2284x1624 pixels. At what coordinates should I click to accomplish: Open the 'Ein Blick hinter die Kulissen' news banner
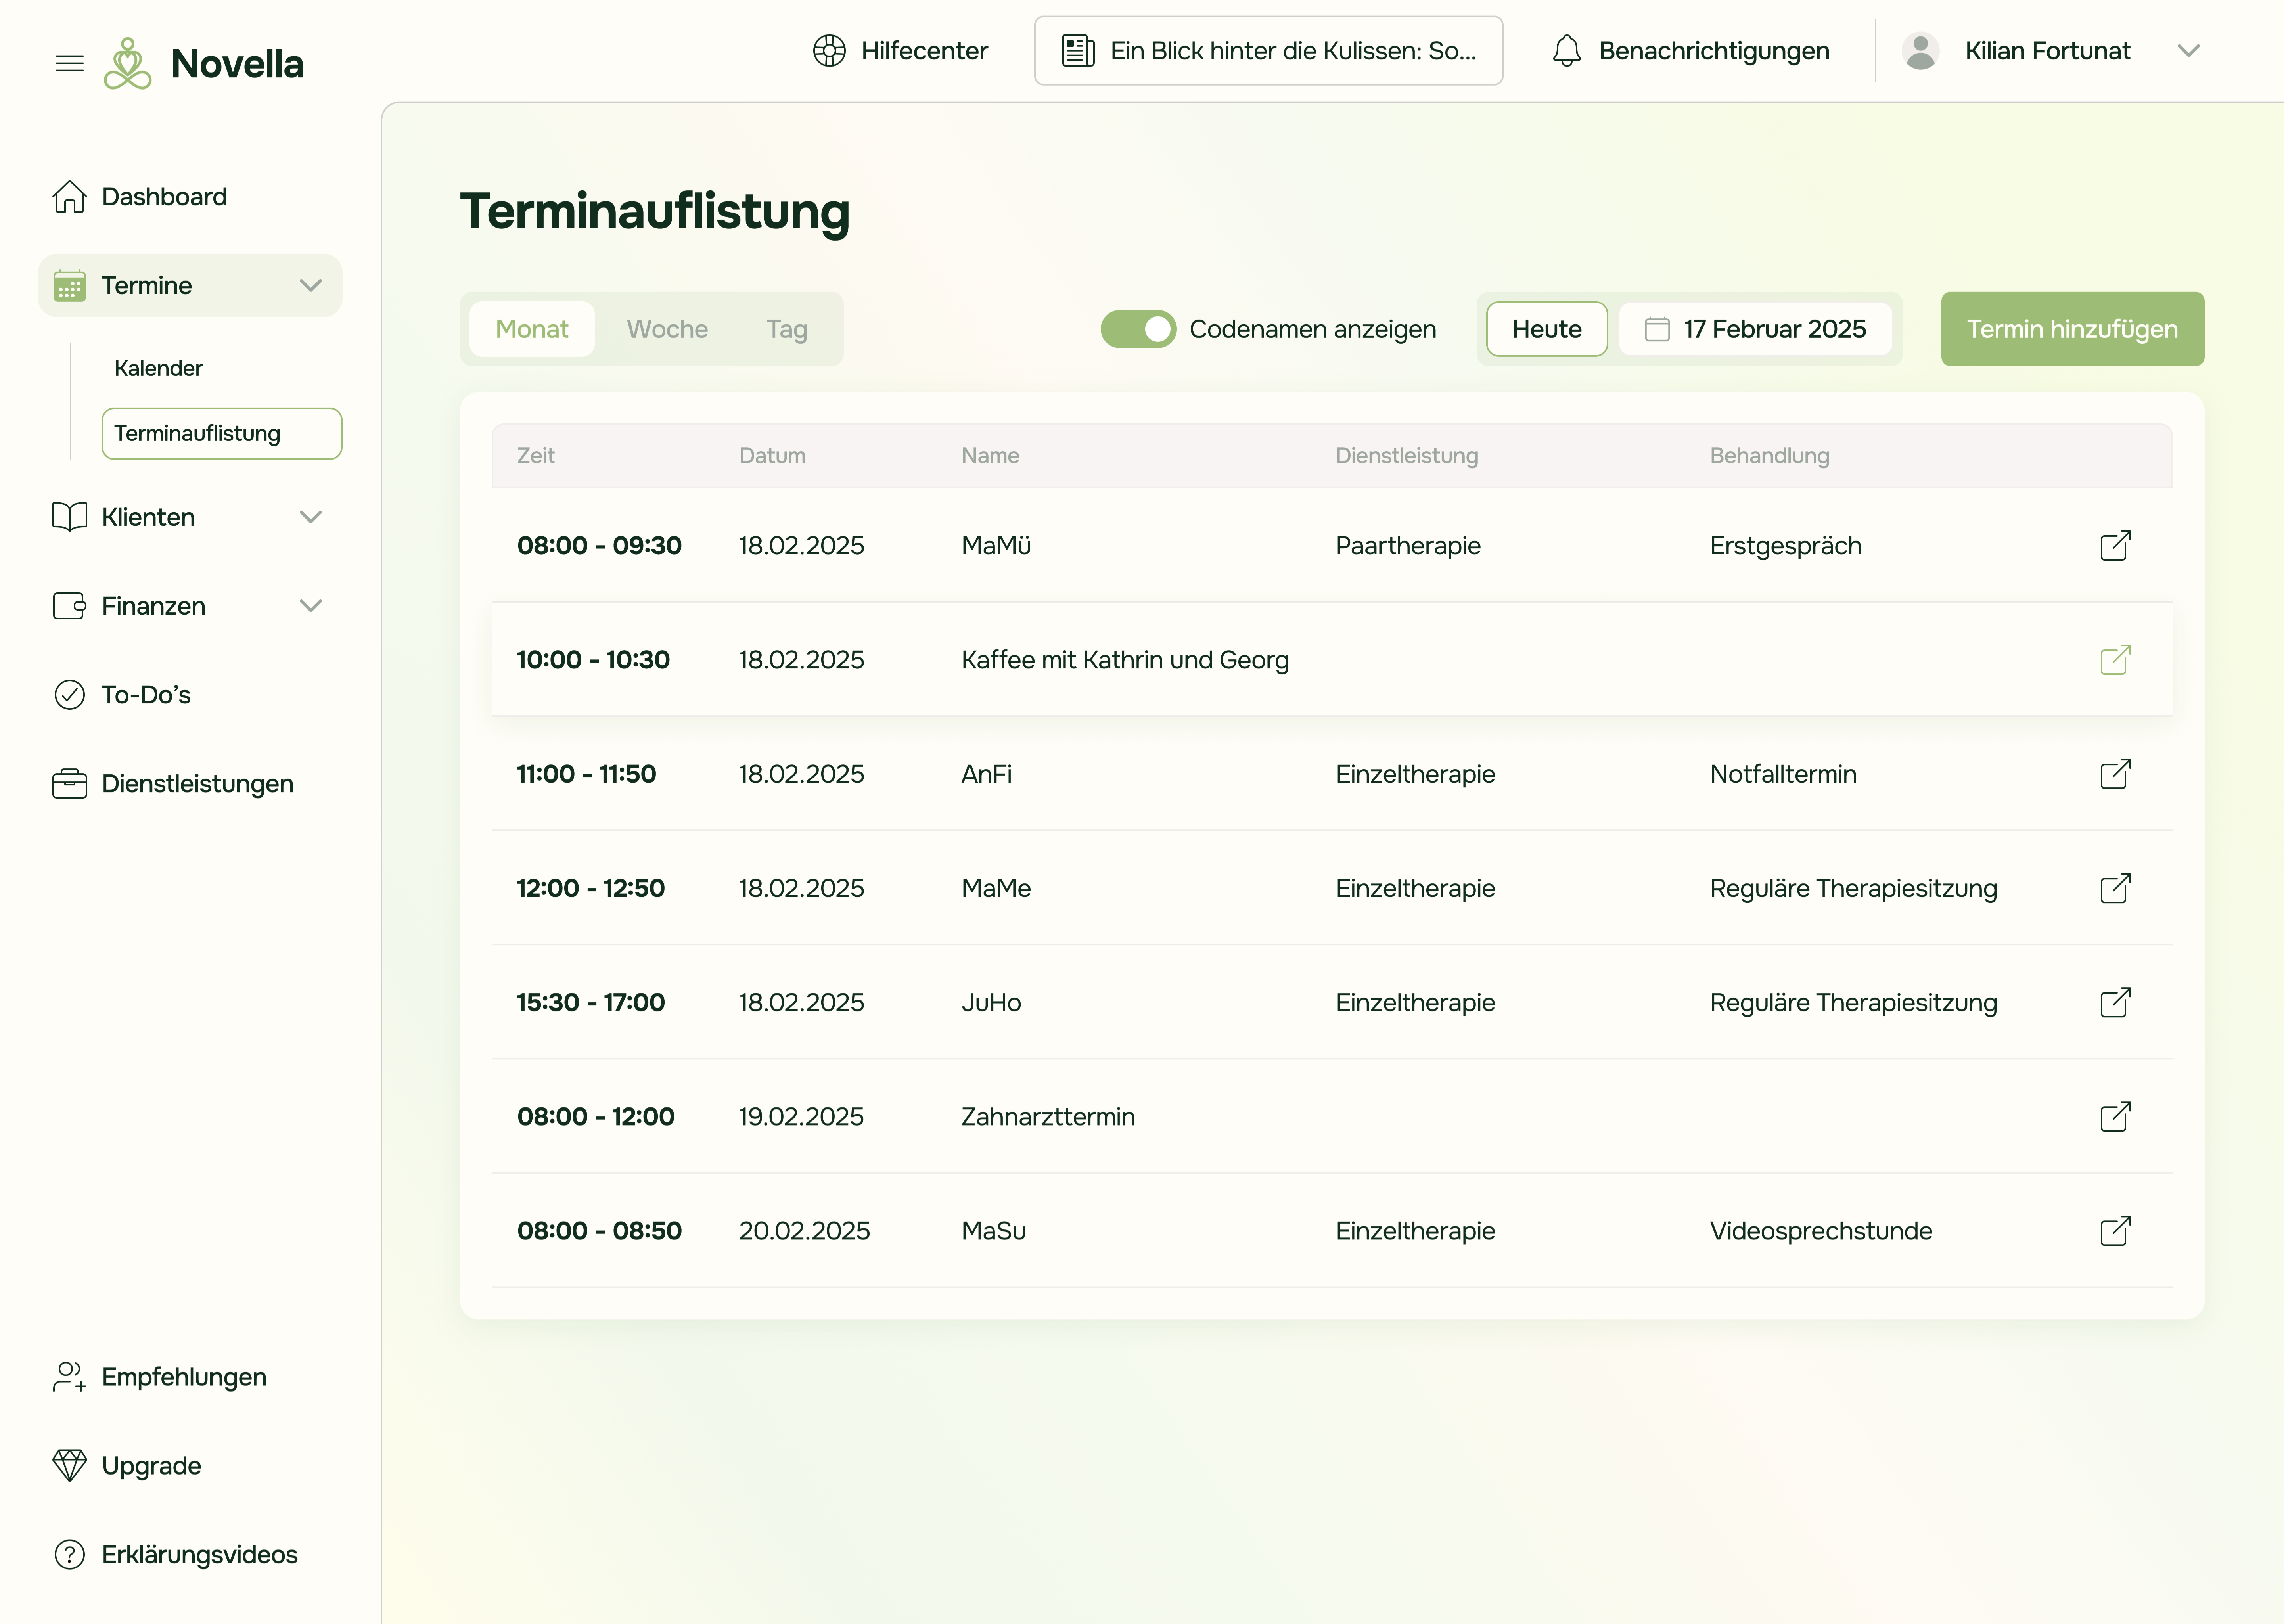click(1268, 51)
